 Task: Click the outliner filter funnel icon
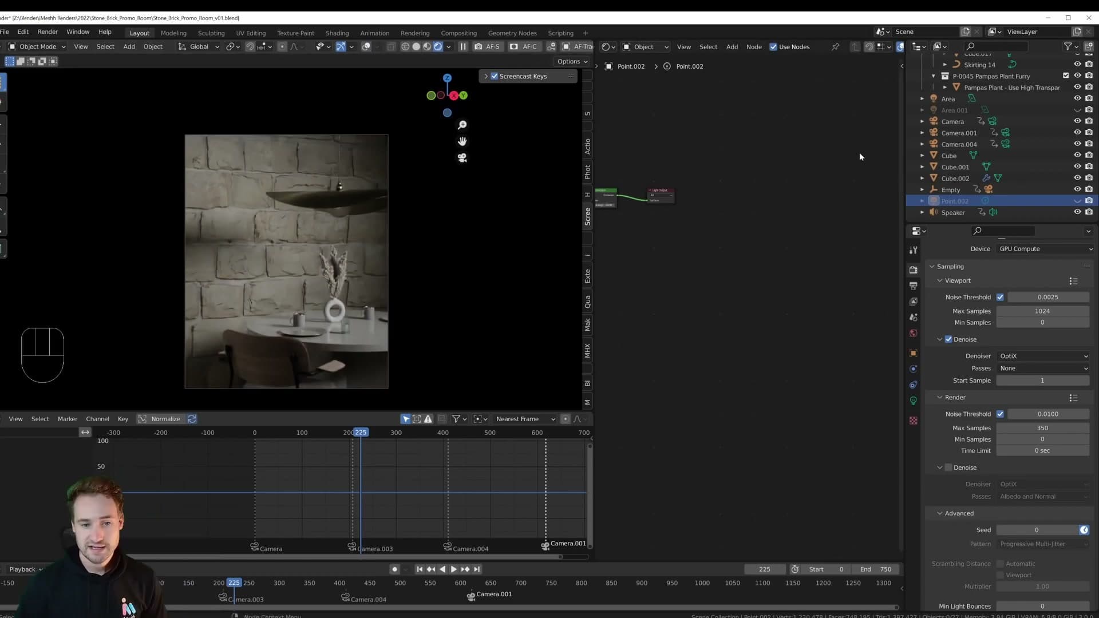1068,47
